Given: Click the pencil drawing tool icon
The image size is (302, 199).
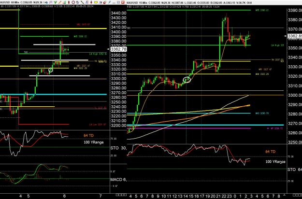Looking at the screenshot, I should [x=60, y=2].
